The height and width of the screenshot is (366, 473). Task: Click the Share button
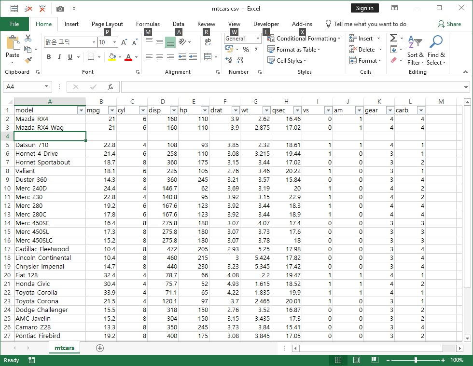point(449,24)
